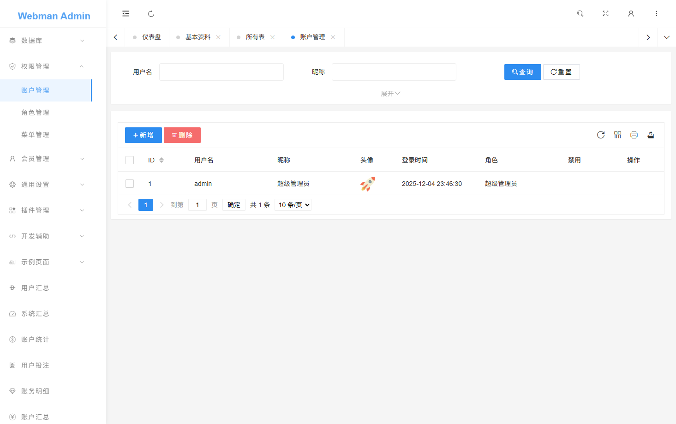Open the user profile icon top right

point(631,13)
